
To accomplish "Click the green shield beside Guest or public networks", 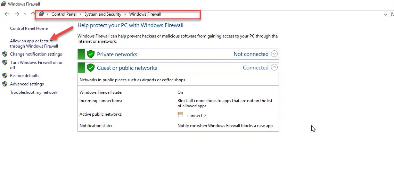I will point(90,68).
